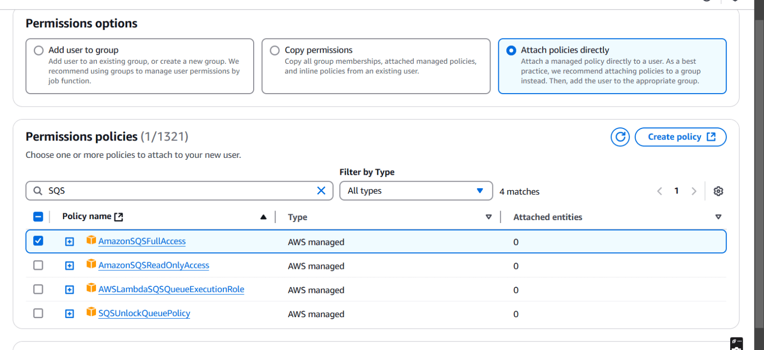Click the Create policy button
764x350 pixels.
pyautogui.click(x=680, y=137)
